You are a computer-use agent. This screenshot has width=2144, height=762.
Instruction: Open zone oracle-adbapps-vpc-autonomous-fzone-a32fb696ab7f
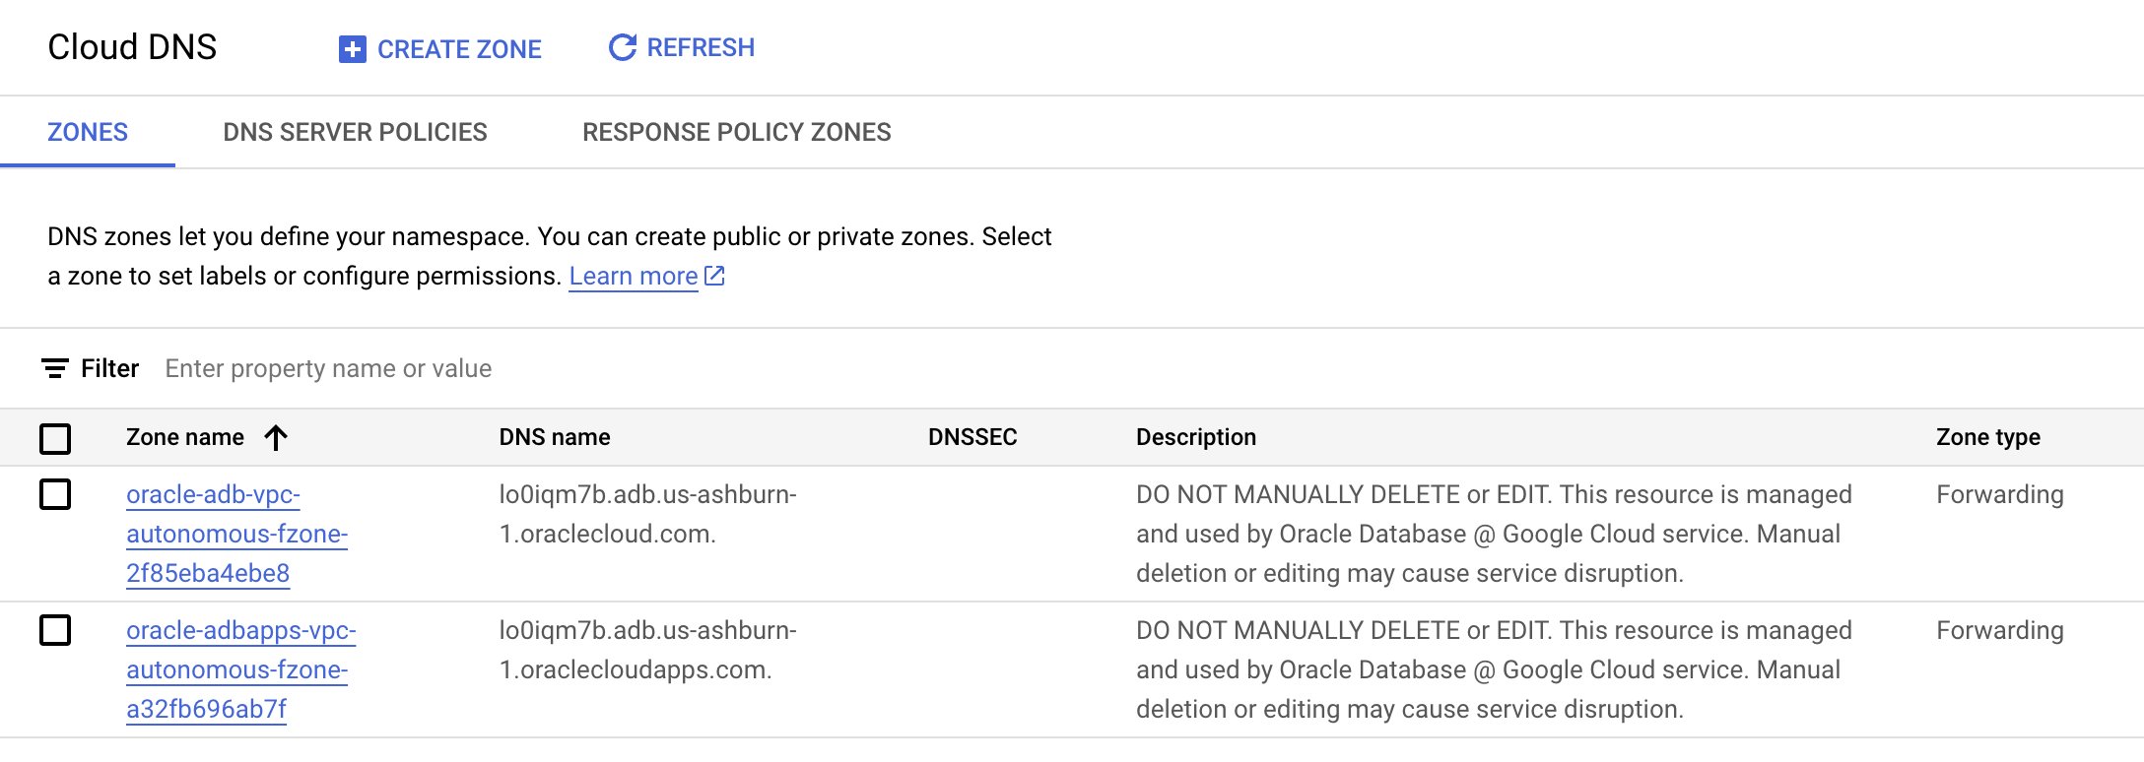click(x=241, y=669)
